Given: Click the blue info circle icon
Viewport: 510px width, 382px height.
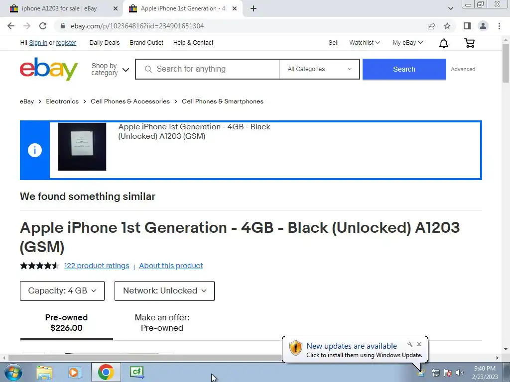Looking at the screenshot, I should coord(35,150).
